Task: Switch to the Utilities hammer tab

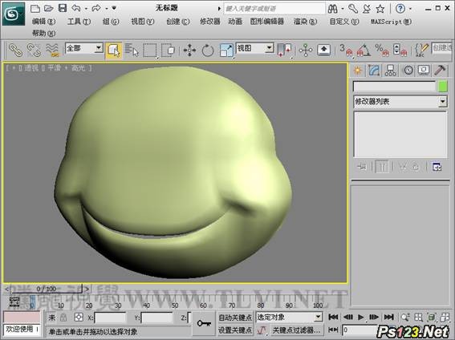Action: [440, 71]
